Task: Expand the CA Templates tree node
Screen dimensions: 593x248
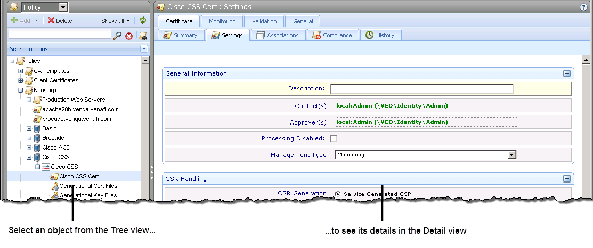Action: (x=21, y=71)
